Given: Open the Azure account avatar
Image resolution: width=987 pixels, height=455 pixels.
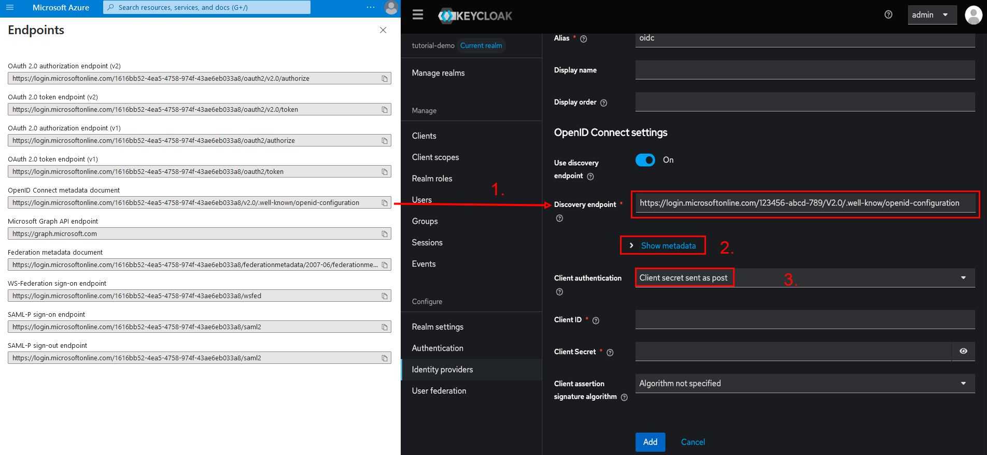Looking at the screenshot, I should pos(391,7).
